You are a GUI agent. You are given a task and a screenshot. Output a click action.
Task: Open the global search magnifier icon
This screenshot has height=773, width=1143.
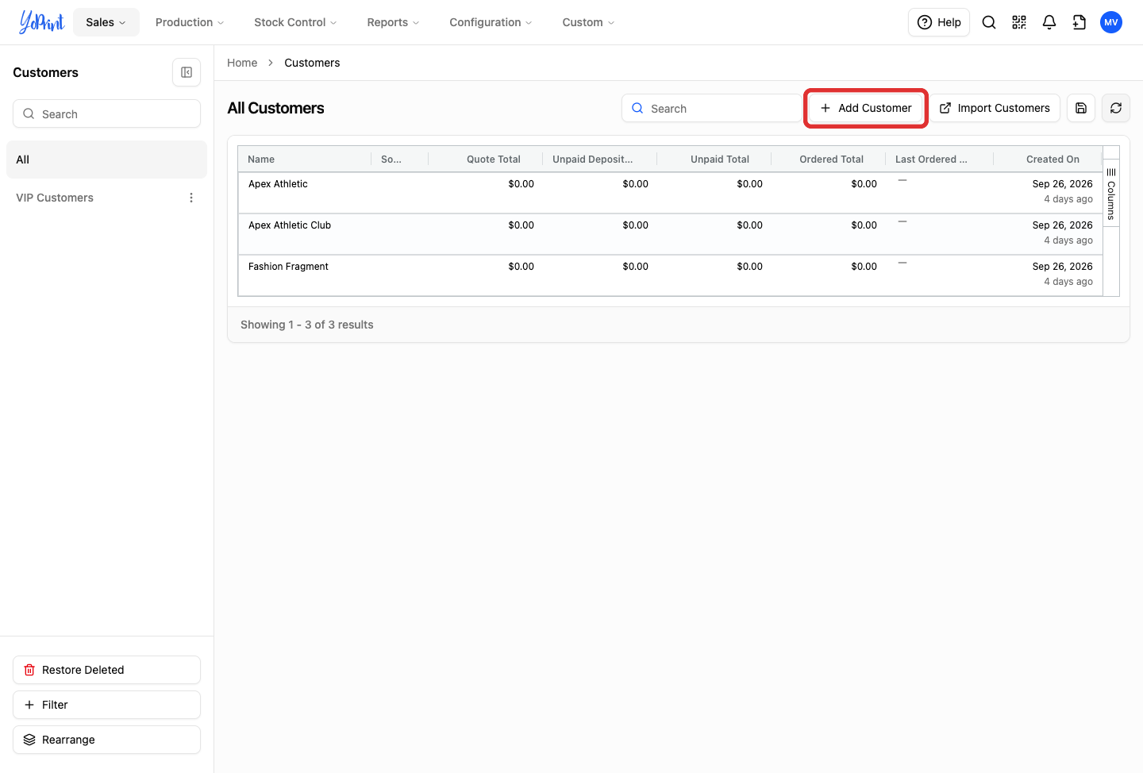coord(989,22)
